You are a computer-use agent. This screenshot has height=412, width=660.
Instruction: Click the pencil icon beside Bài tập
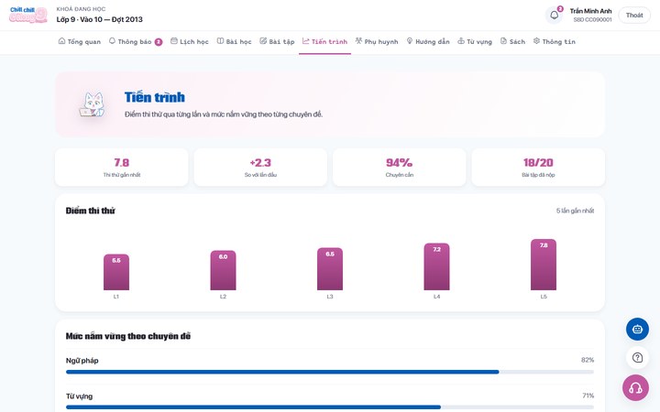[x=263, y=41]
